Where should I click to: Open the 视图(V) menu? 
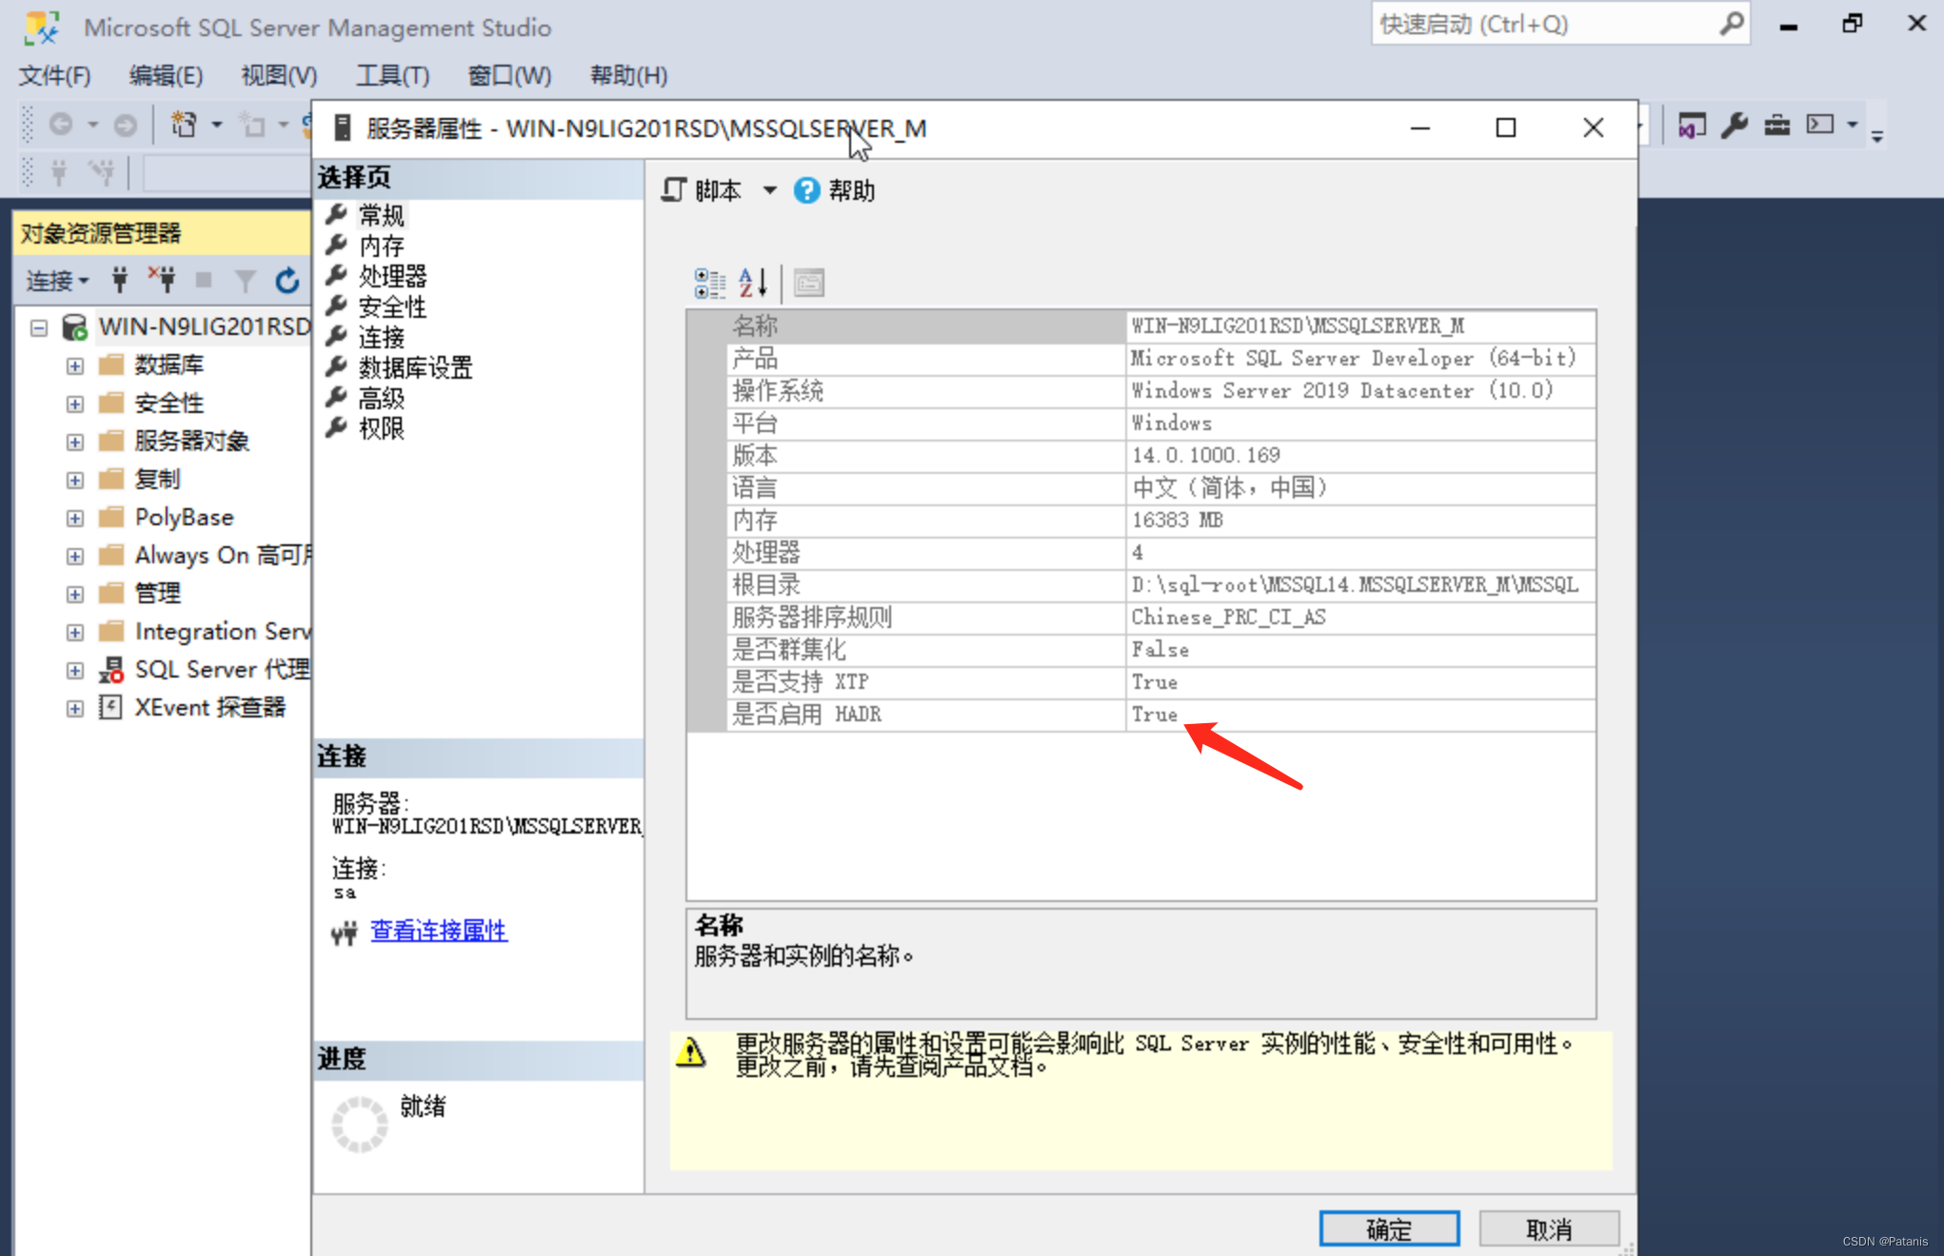[x=279, y=75]
